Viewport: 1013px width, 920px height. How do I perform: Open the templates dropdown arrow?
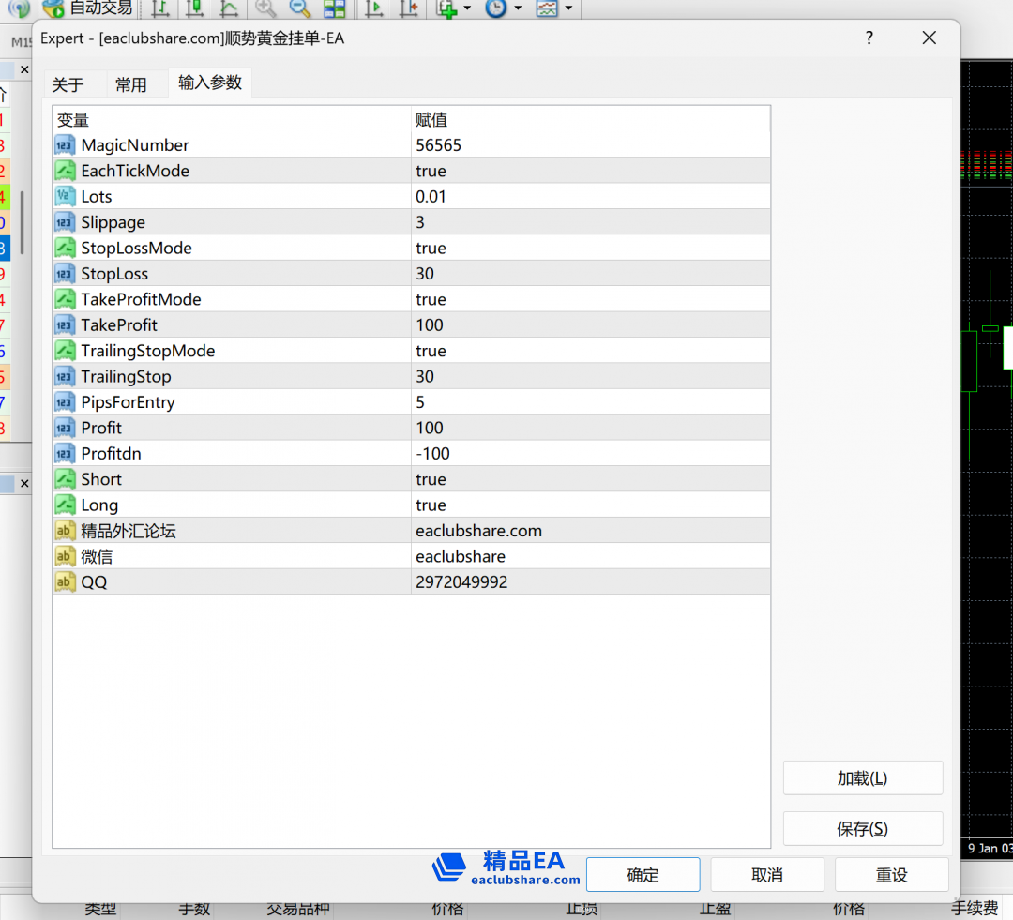[x=568, y=8]
